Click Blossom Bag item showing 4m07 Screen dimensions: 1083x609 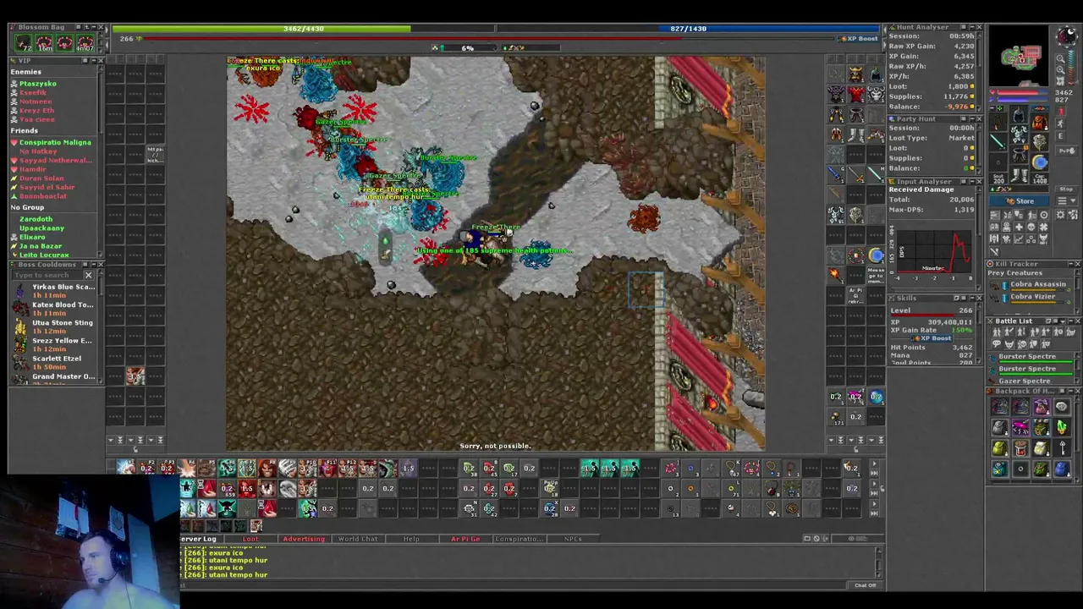coord(85,43)
